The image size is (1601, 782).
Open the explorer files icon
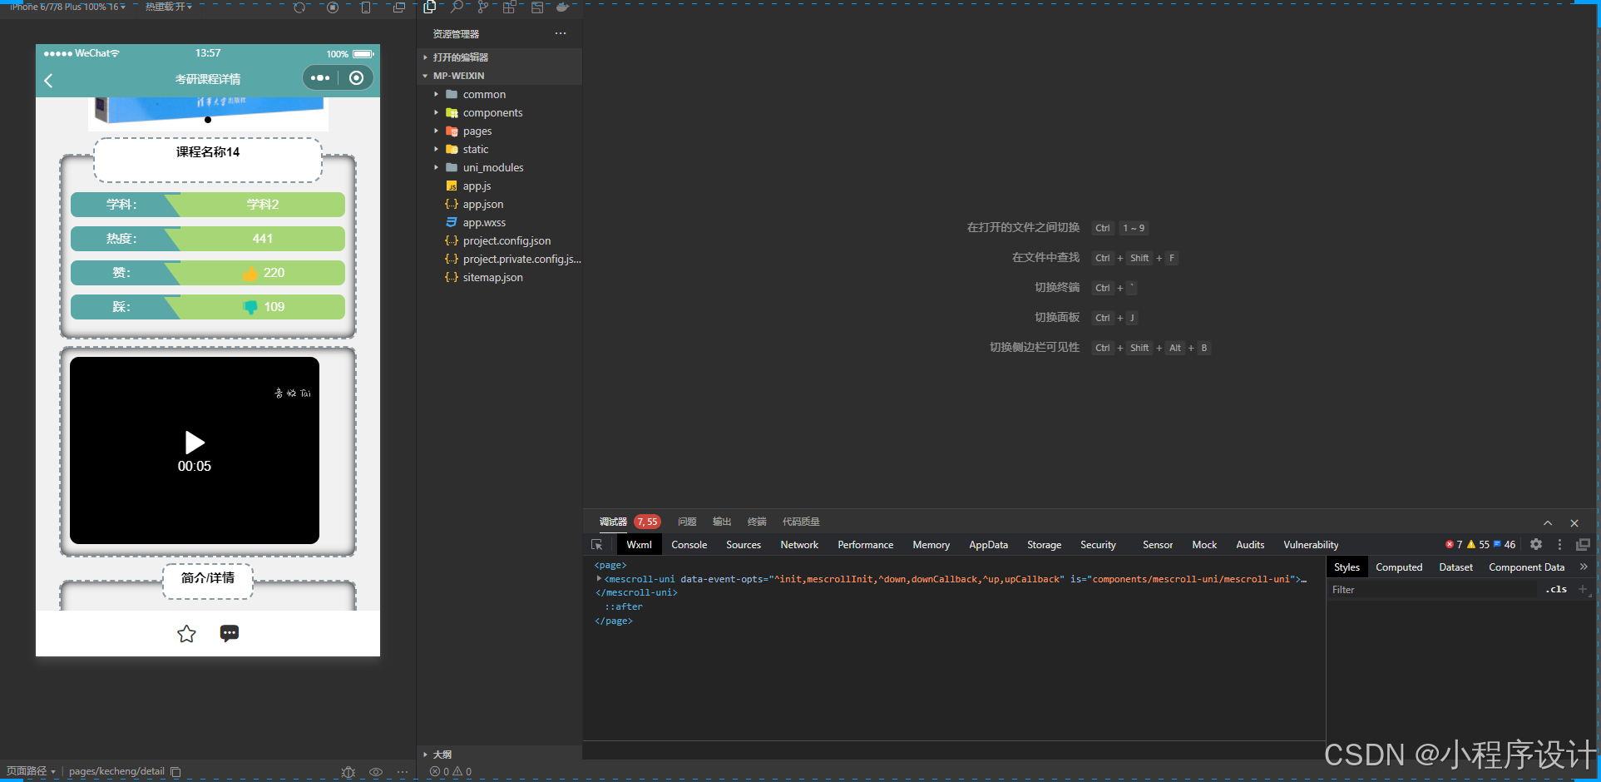pyautogui.click(x=430, y=7)
